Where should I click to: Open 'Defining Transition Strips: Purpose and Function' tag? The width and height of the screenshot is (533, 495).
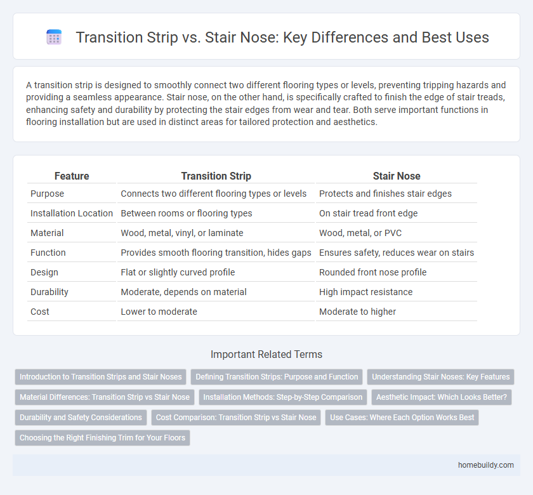pos(277,377)
